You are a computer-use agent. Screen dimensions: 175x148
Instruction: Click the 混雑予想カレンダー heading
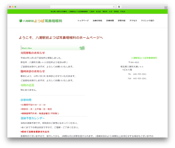[x=33, y=118]
